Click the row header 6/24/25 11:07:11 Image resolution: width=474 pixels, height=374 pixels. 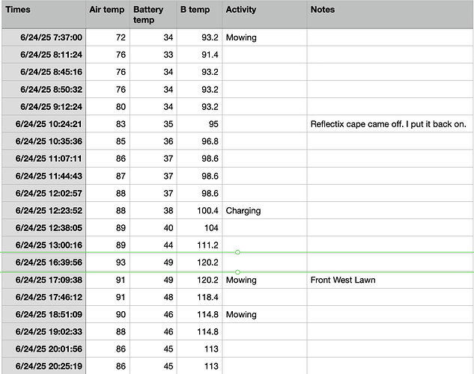tap(44, 159)
